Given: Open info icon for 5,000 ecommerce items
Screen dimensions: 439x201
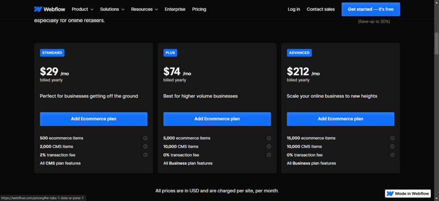Looking at the screenshot, I should (269, 138).
